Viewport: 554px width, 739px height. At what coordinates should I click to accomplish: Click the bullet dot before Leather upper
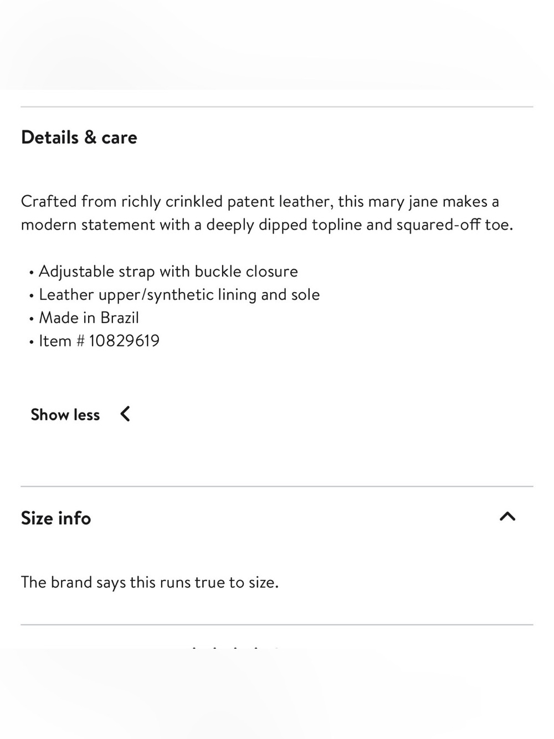pyautogui.click(x=32, y=296)
